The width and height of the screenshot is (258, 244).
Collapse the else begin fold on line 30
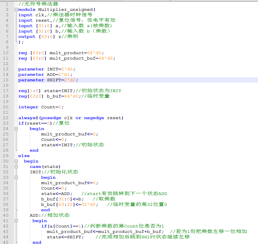tap(16, 161)
